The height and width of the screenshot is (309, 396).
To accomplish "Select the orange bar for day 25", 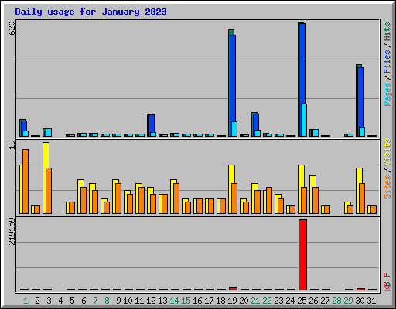I will pos(304,200).
